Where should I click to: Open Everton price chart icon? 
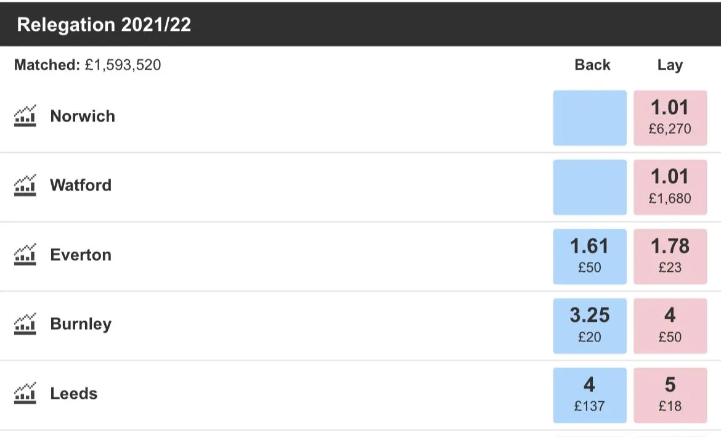click(x=25, y=255)
